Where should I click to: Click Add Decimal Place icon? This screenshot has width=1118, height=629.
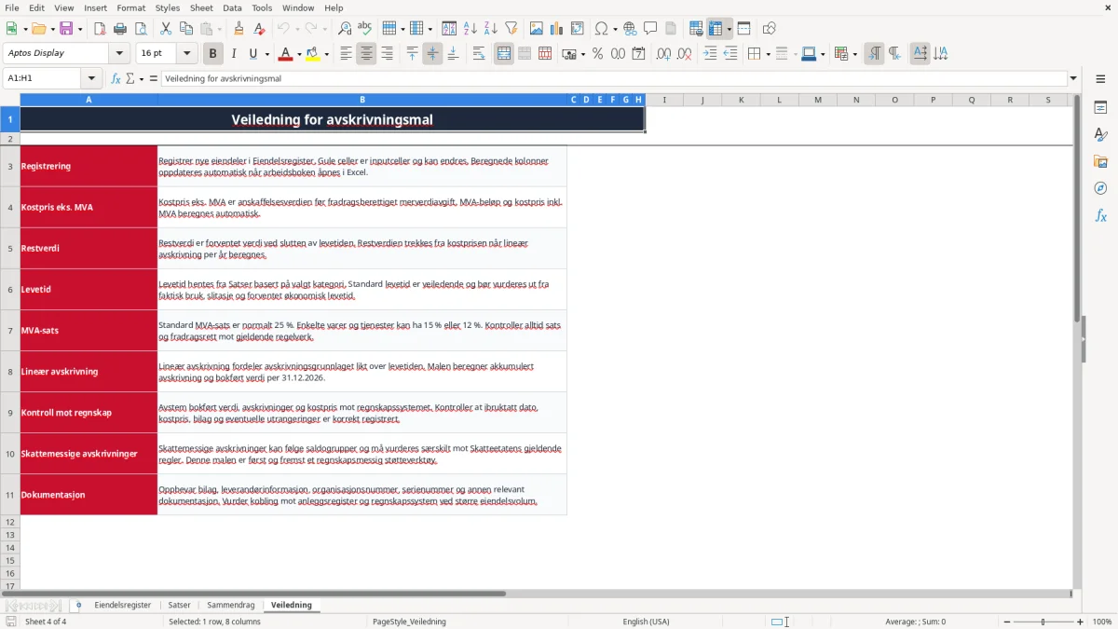point(663,54)
